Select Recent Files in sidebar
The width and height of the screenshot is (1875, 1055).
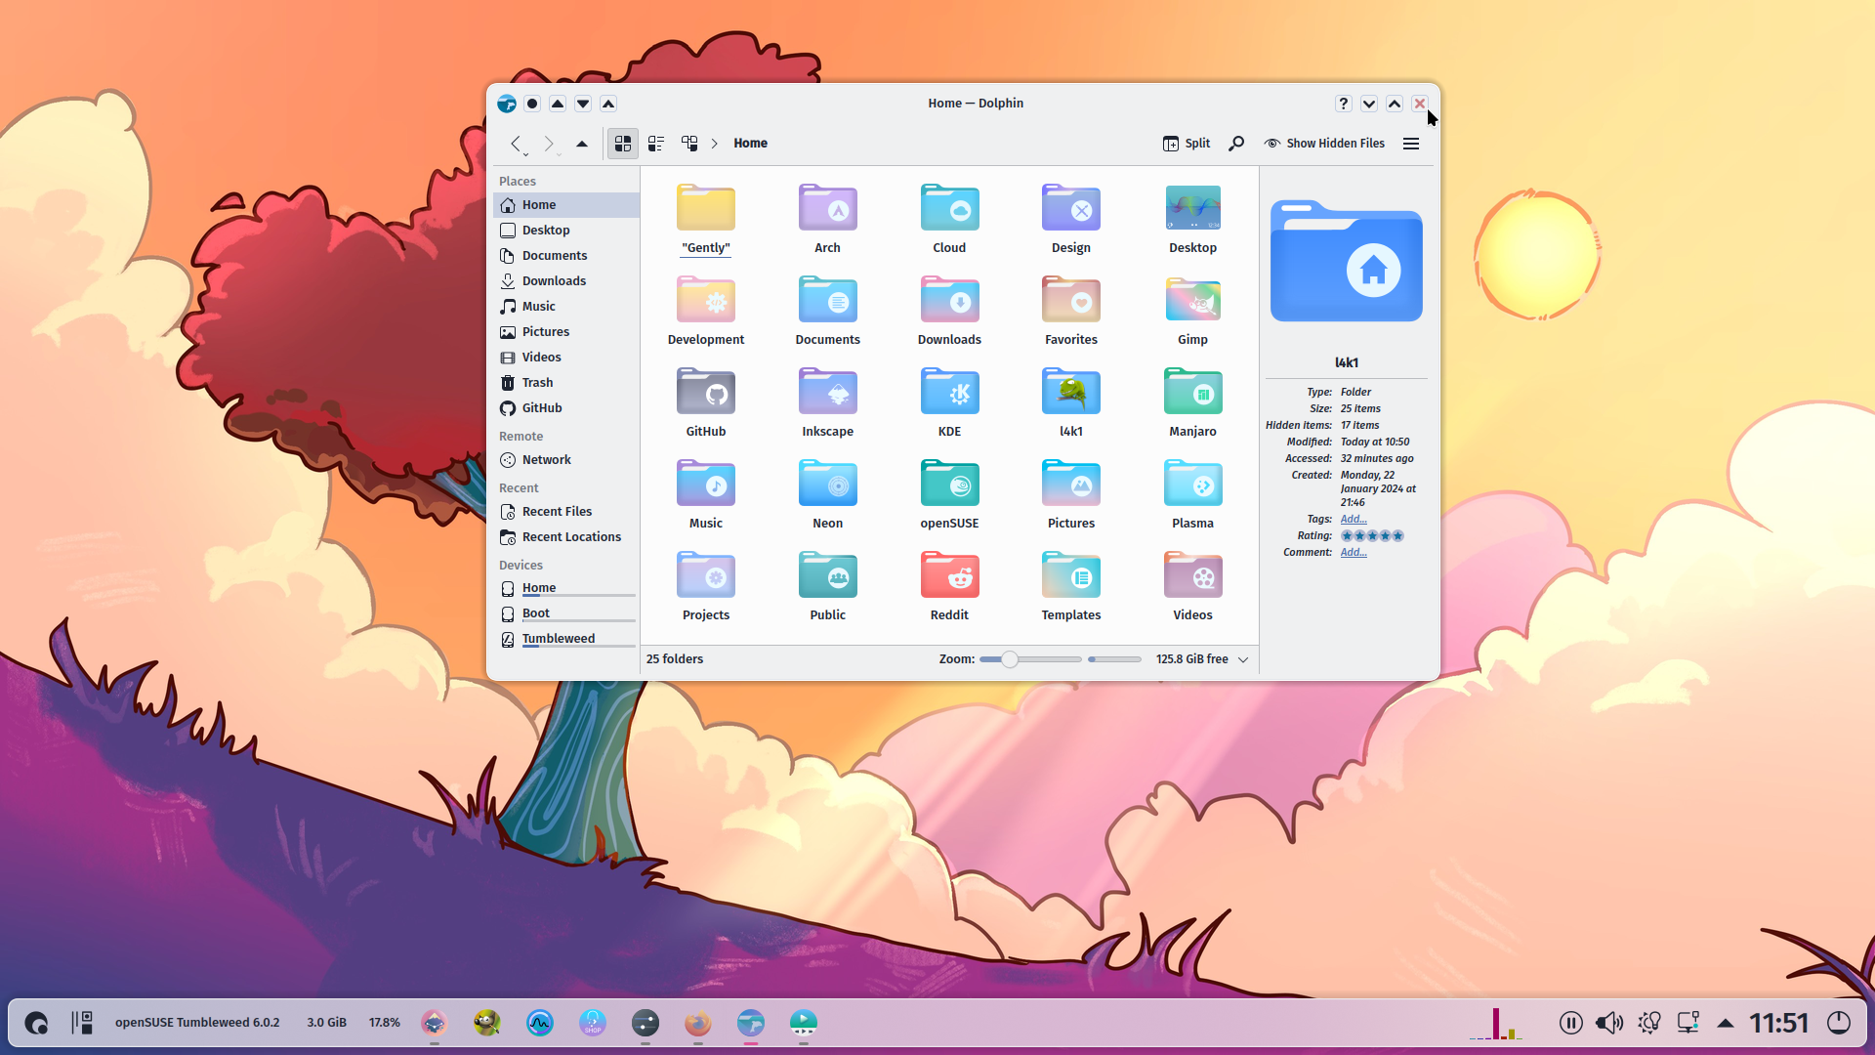point(566,512)
